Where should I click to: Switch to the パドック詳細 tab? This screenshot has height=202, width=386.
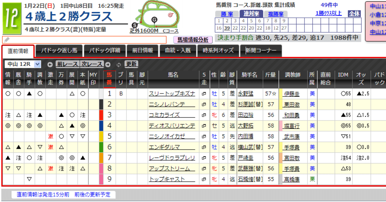coord(105,51)
